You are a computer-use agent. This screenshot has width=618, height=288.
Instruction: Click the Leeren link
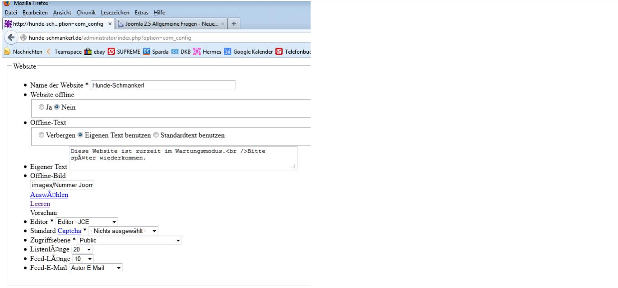(x=40, y=204)
